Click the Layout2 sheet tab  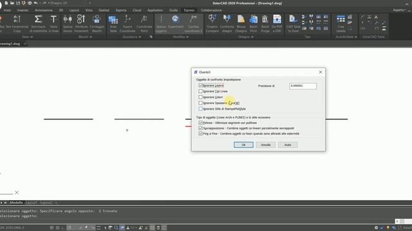(46, 203)
